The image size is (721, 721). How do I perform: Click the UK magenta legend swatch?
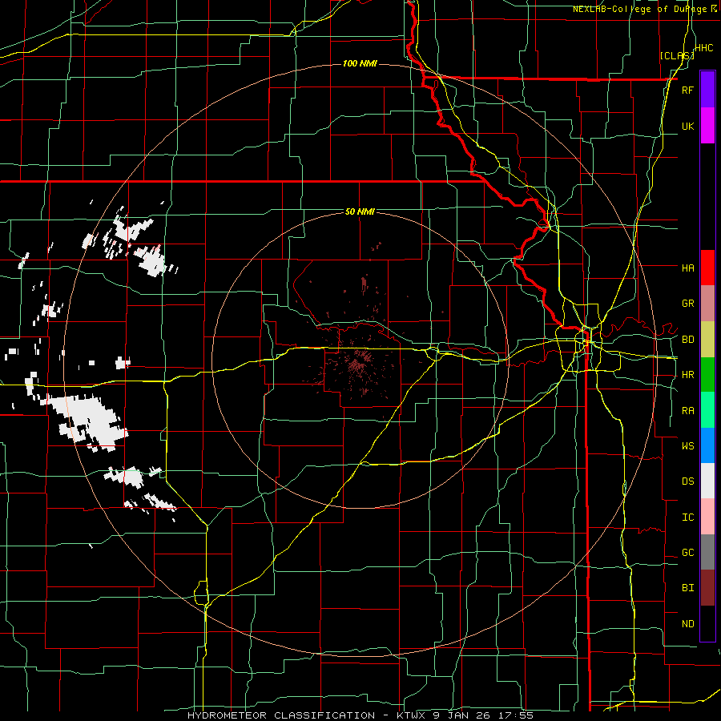pos(707,126)
